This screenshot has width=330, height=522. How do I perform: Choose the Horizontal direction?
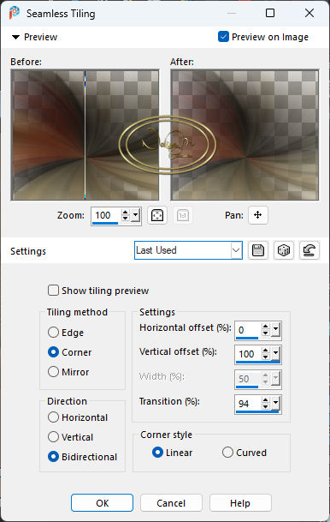click(53, 417)
